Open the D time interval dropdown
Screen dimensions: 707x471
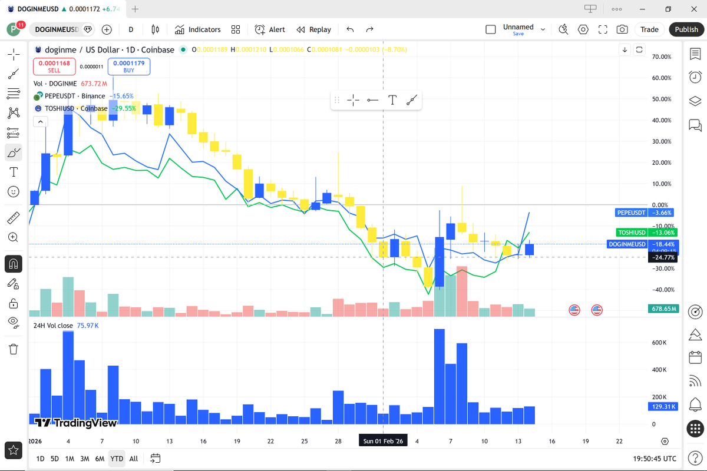(x=131, y=29)
